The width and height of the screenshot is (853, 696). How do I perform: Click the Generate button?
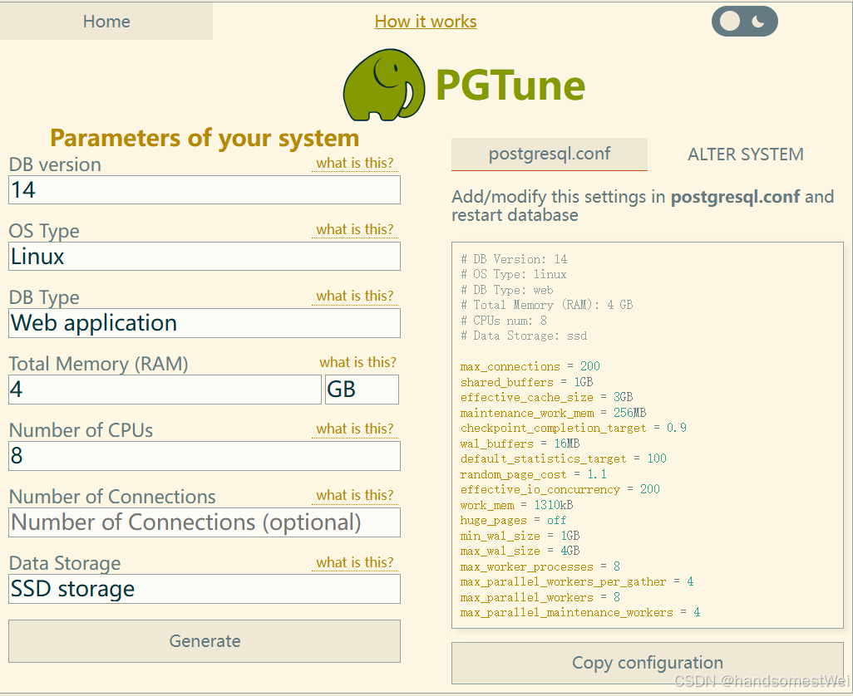pyautogui.click(x=205, y=641)
